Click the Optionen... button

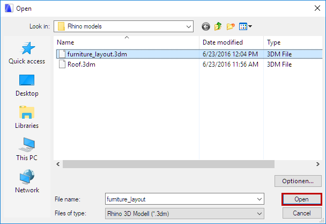(x=298, y=181)
